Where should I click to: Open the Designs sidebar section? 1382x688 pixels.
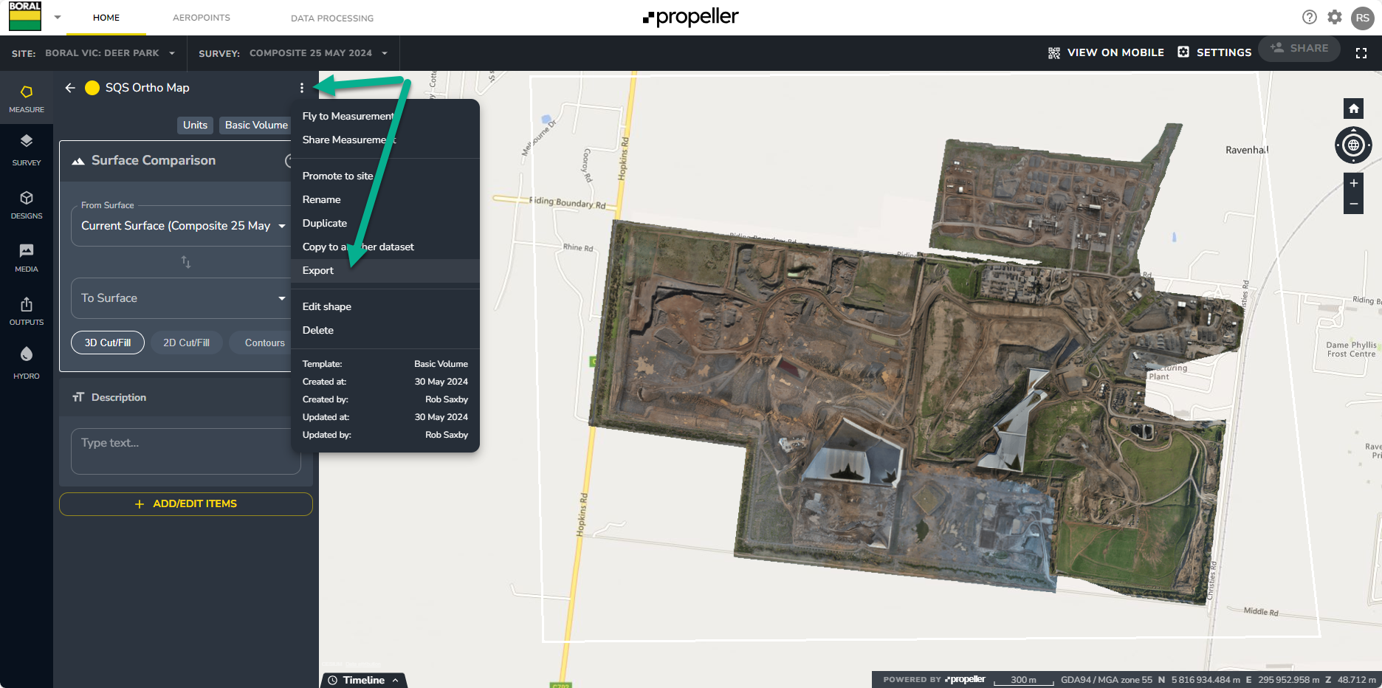coord(27,204)
